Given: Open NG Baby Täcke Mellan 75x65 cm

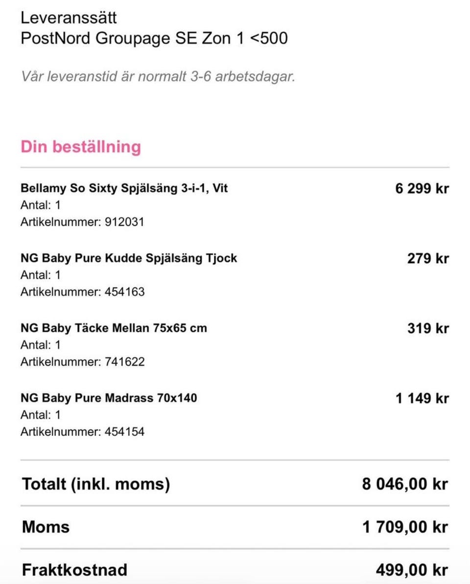Looking at the screenshot, I should (114, 328).
